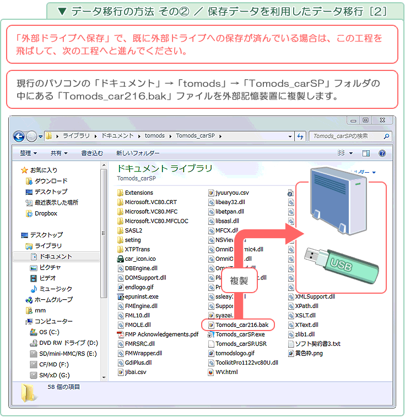Select the SASL2 folder
The width and height of the screenshot is (405, 418).
[130, 230]
